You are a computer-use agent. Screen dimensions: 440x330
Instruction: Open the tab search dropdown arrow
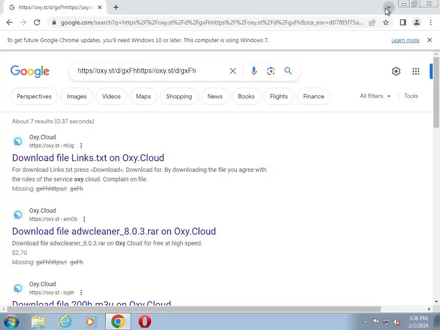388,7
